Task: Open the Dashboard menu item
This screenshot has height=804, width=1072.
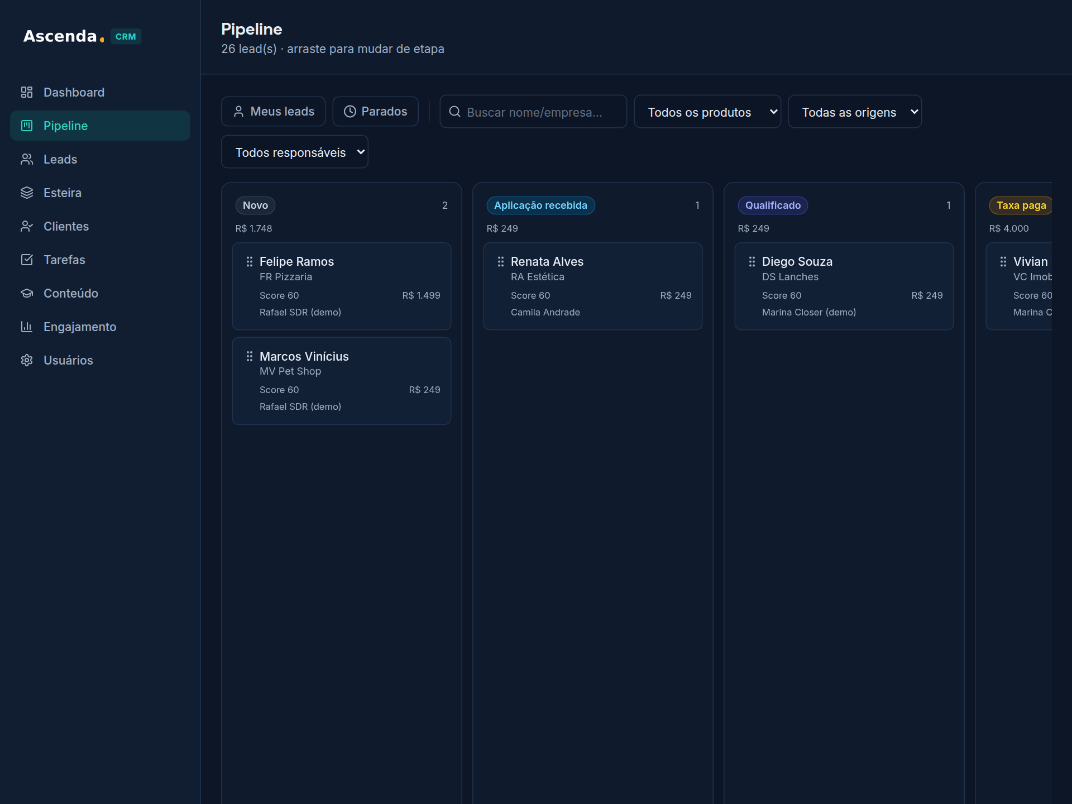Action: [x=100, y=92]
